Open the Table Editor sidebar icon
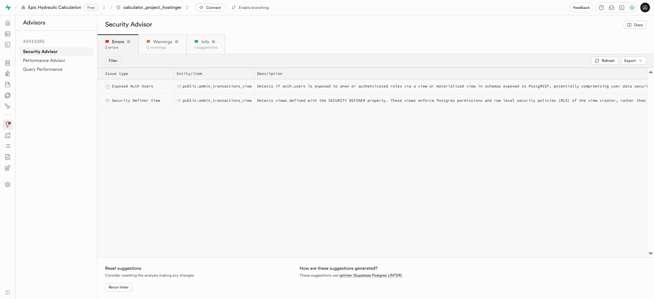The height and width of the screenshot is (299, 654). [x=8, y=34]
